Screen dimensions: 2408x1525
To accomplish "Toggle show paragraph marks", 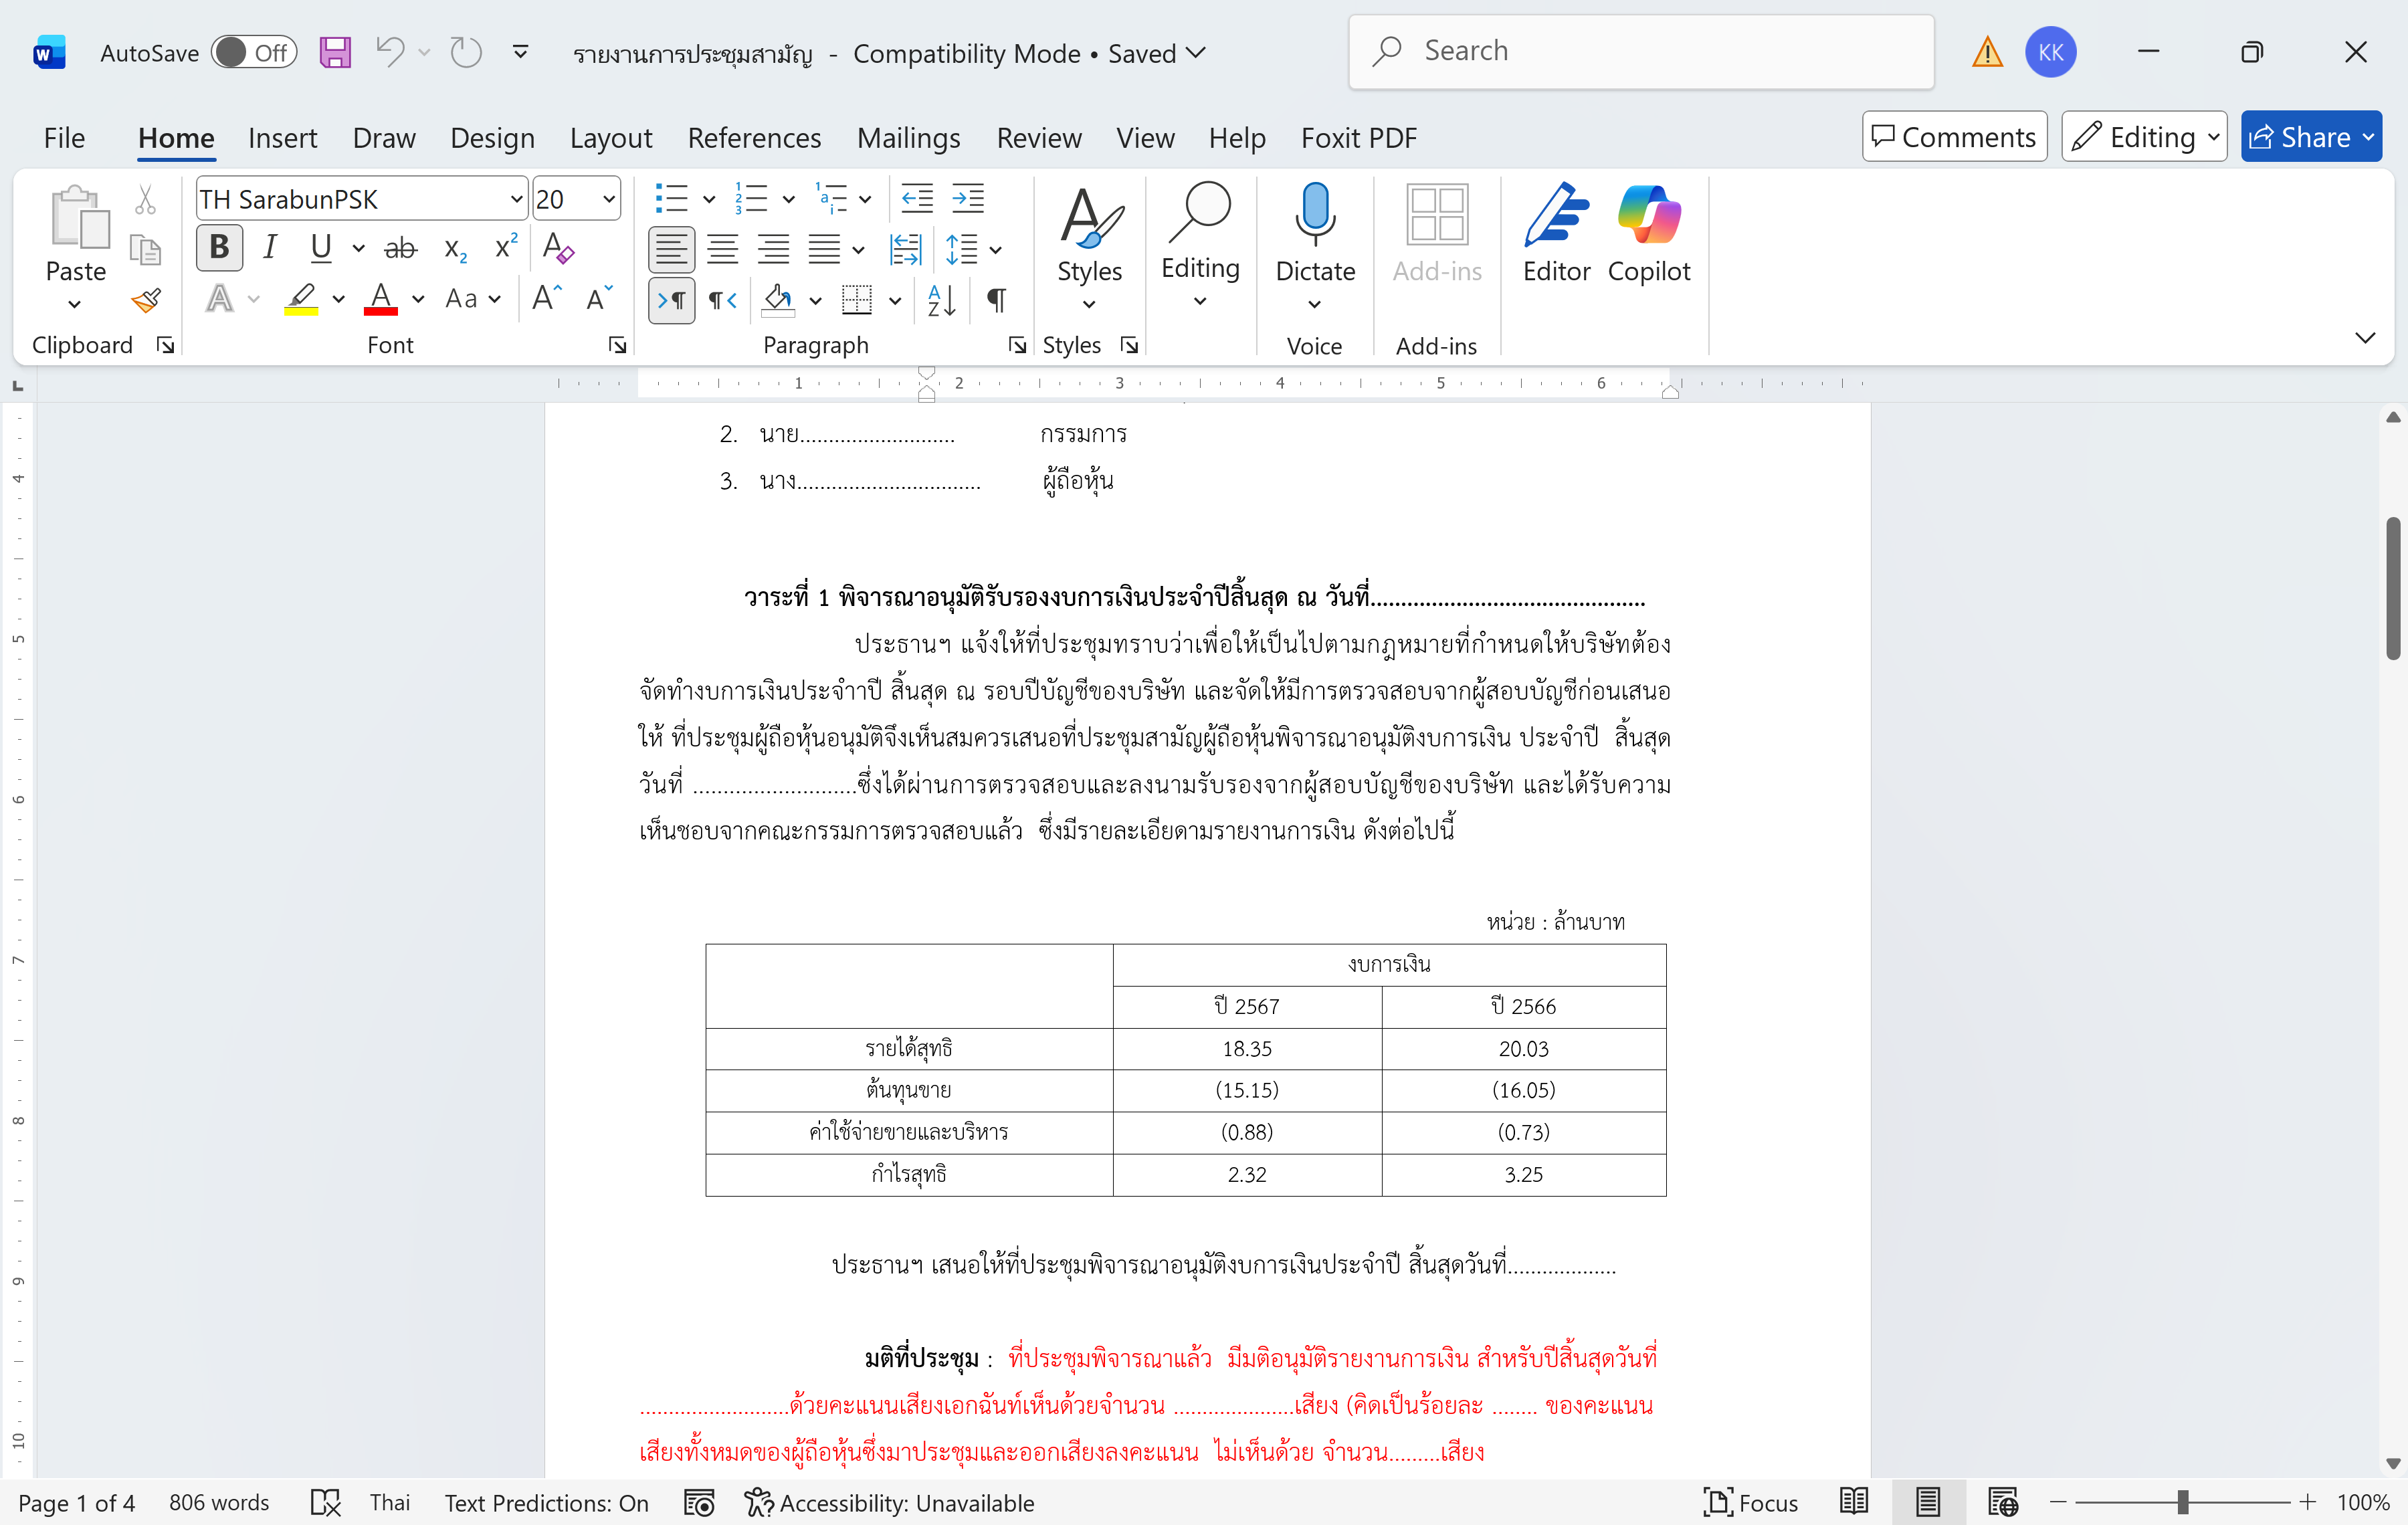I will pos(996,300).
